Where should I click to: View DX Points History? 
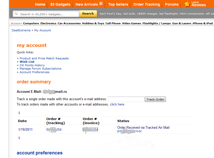[32, 65]
